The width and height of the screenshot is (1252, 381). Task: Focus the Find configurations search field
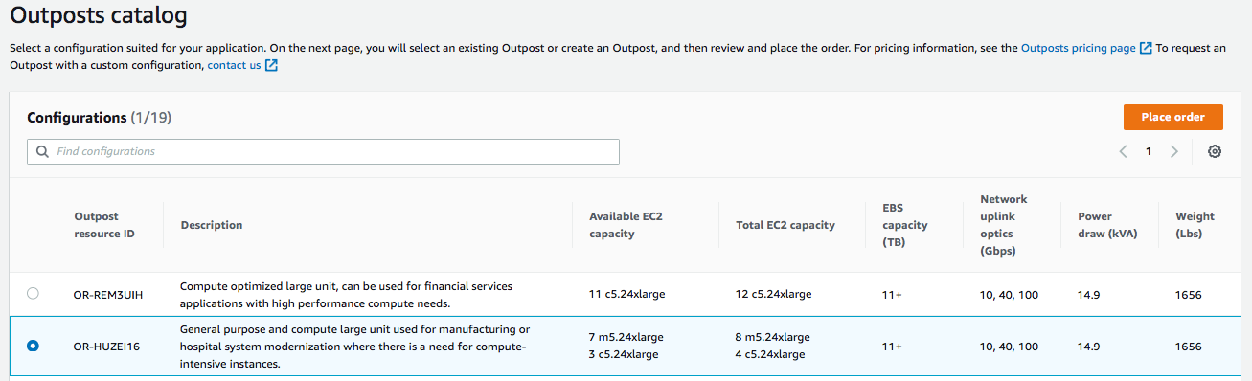(323, 151)
